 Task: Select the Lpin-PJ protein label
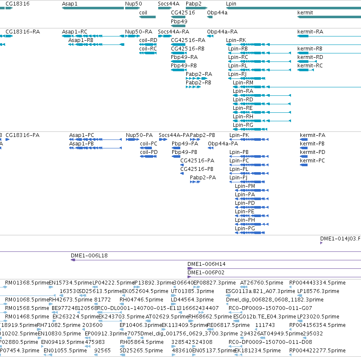tap(238, 178)
